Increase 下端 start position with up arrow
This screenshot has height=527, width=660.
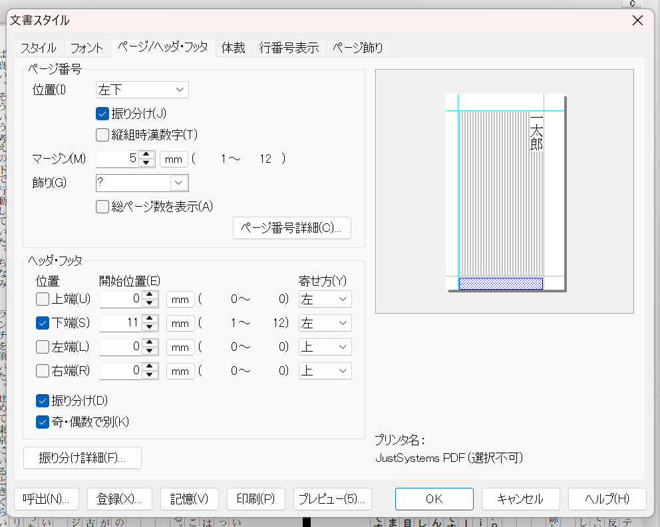150,319
